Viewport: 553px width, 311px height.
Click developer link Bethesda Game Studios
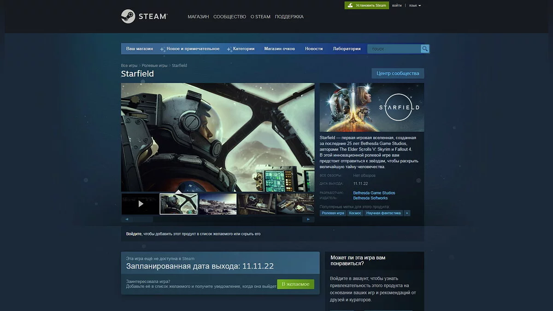tap(374, 193)
